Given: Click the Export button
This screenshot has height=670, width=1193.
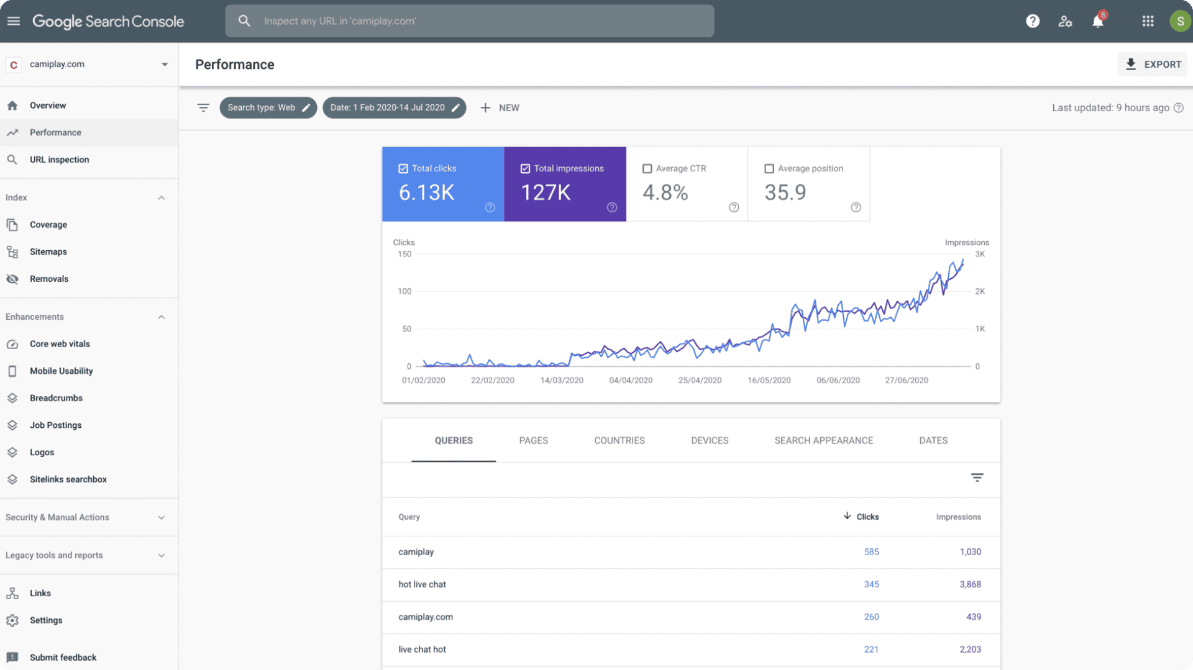Looking at the screenshot, I should point(1153,65).
